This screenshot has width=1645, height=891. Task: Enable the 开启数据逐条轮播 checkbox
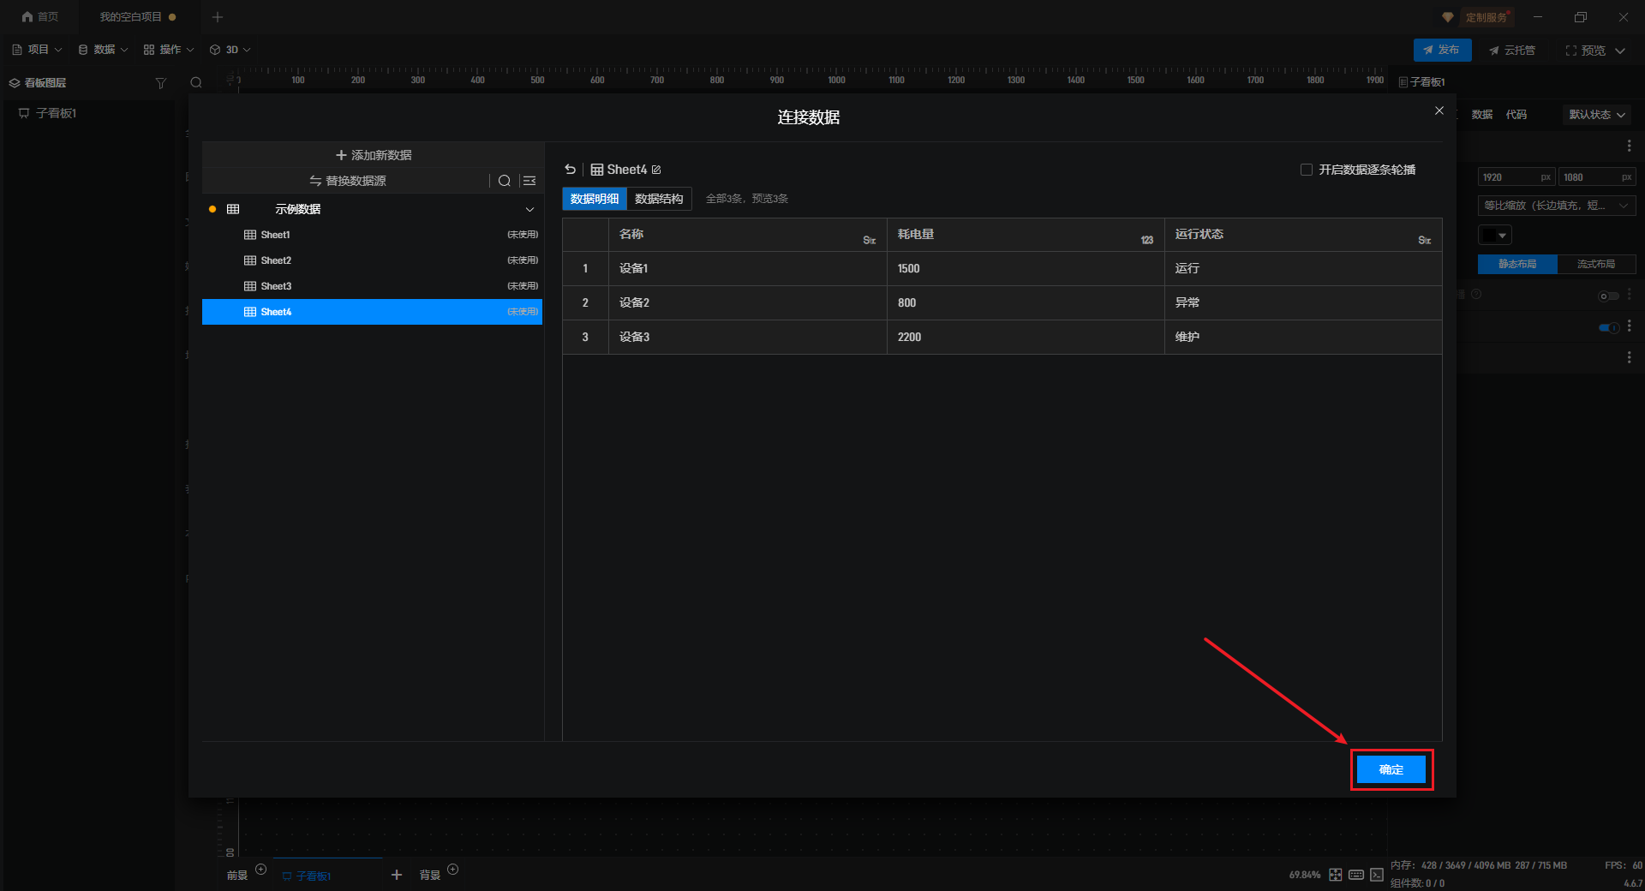pyautogui.click(x=1307, y=170)
